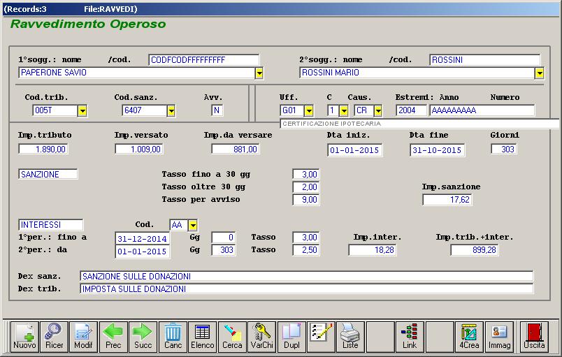
Task: Click the Nuovo new record icon
Action: coord(24,336)
